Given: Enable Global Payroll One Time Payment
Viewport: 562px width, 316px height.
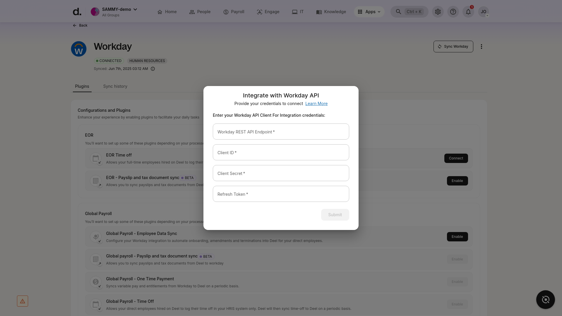Looking at the screenshot, I should click(x=457, y=282).
